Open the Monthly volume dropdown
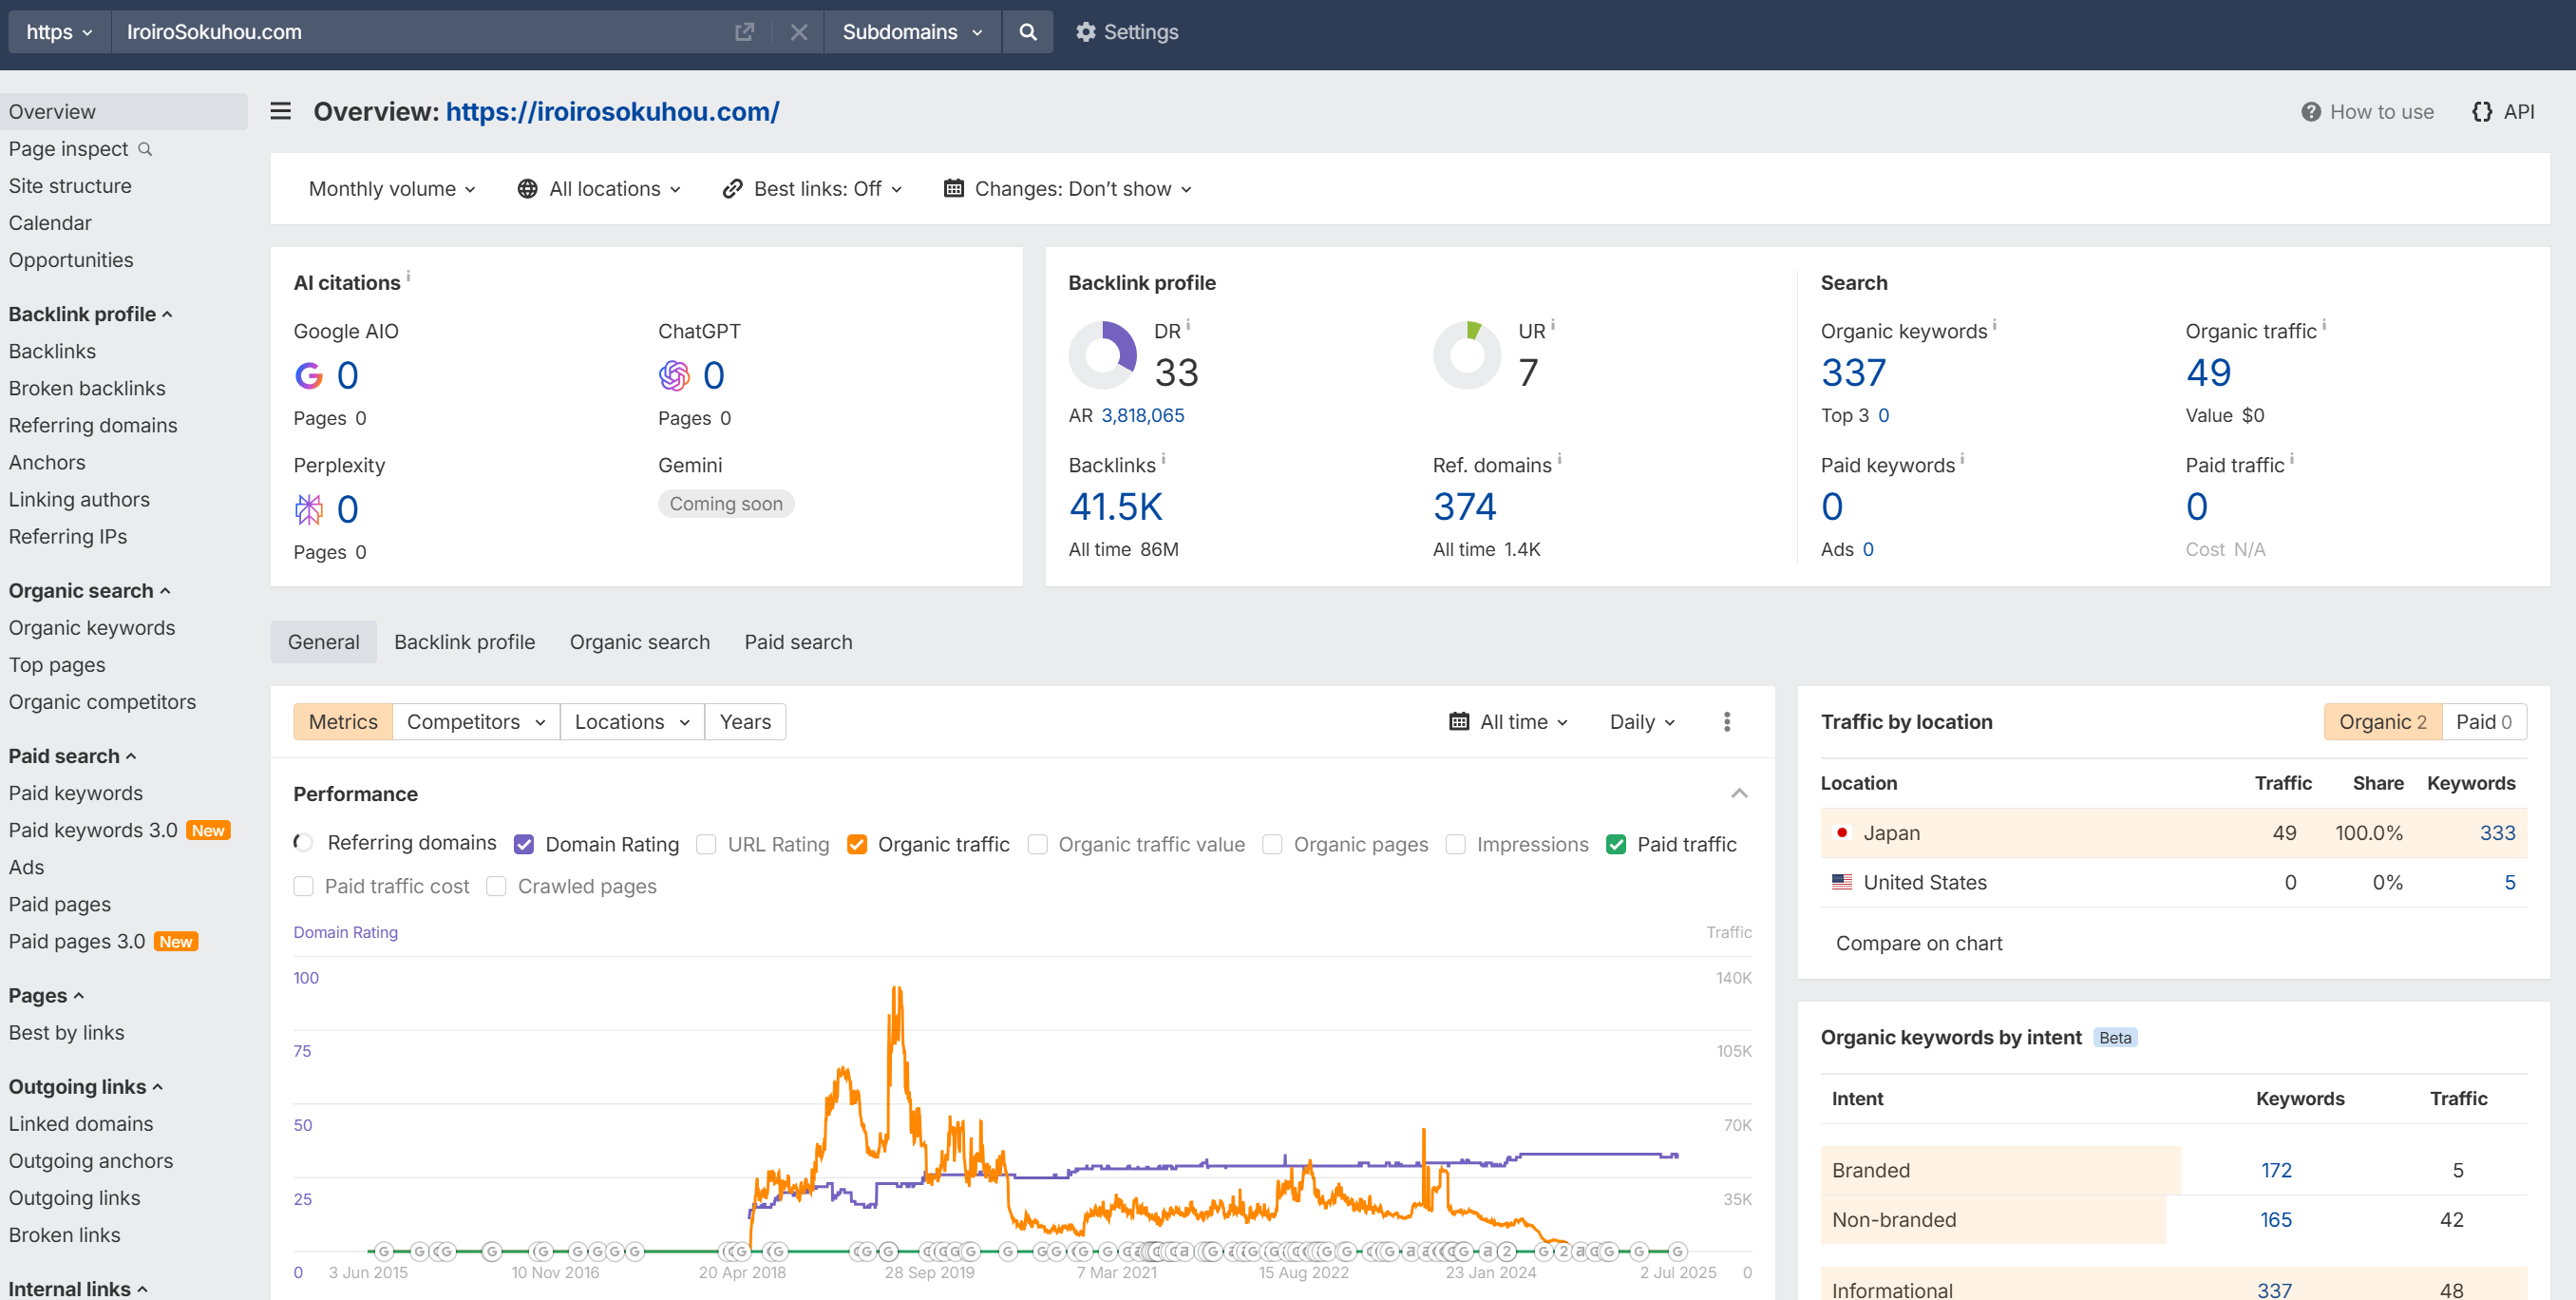Screen dimensions: 2576x1300 (391, 189)
